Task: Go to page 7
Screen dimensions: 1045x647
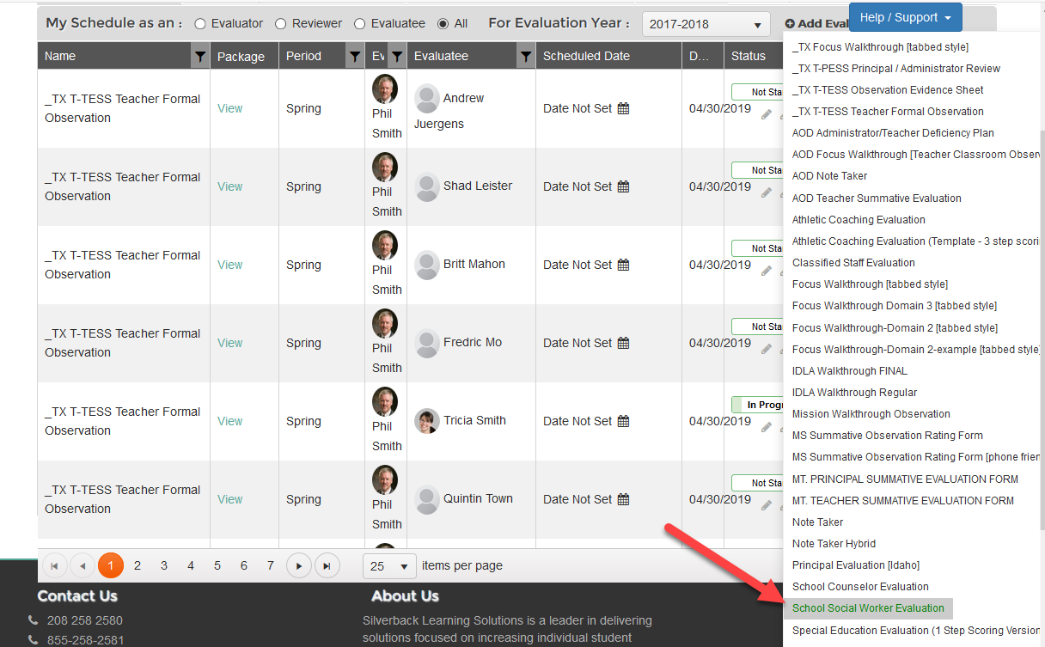Action: (271, 565)
